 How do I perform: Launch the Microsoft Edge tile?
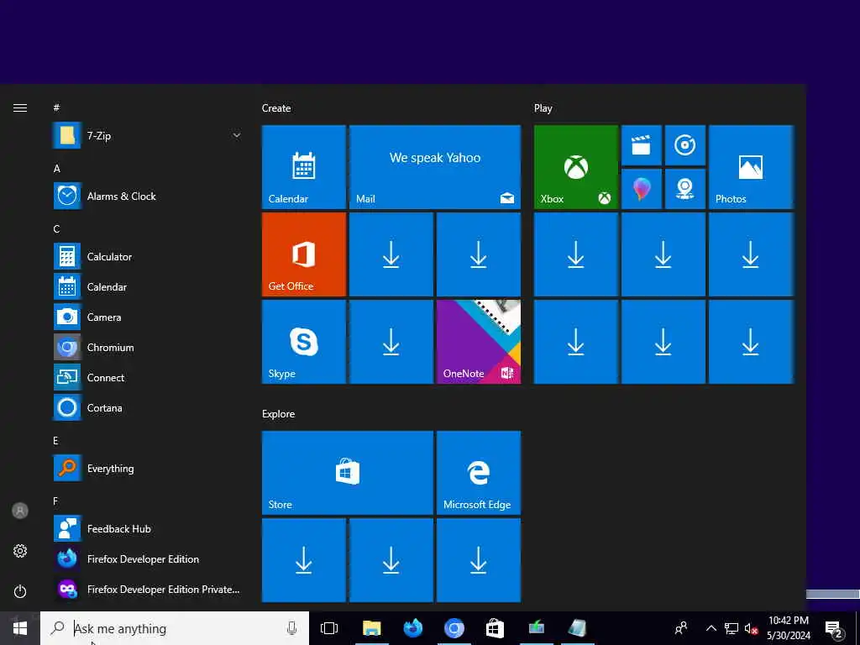click(x=478, y=473)
